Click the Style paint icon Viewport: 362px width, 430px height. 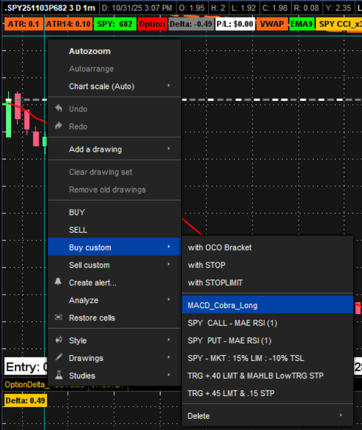tap(58, 340)
